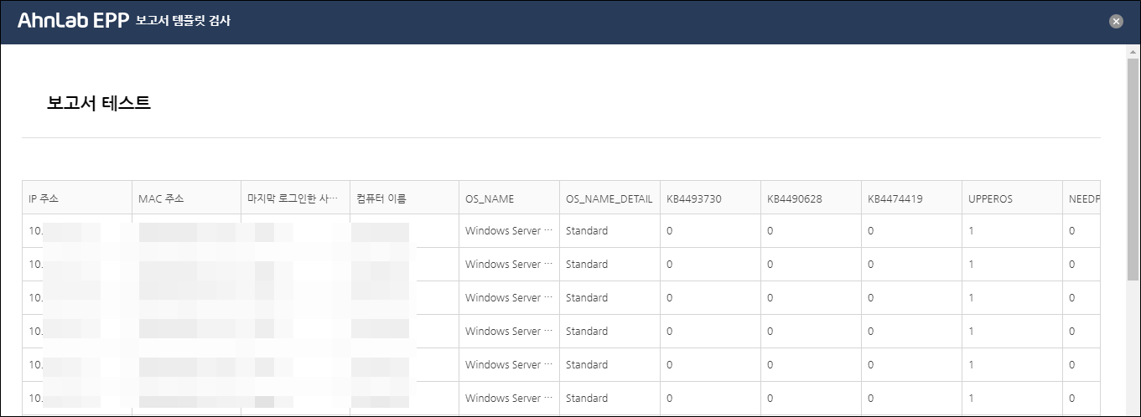The width and height of the screenshot is (1141, 417).
Task: Select the 'OS_NAME' column header
Action: 510,198
